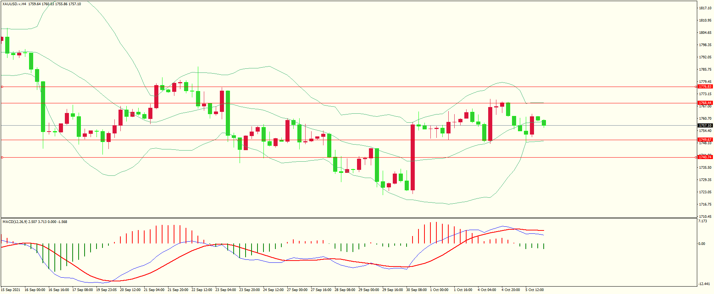The height and width of the screenshot is (294, 714).
Task: Click the 23 Sep 04:00 time label
Action: tap(225, 290)
